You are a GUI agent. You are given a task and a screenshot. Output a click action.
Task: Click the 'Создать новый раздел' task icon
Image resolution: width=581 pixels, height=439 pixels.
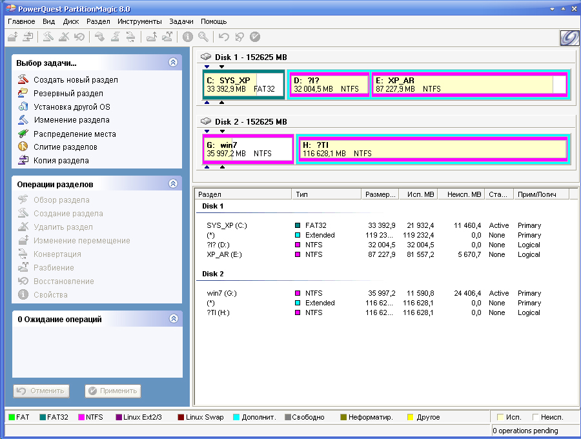pyautogui.click(x=23, y=79)
